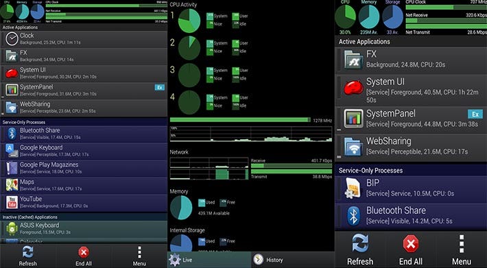Screen dimensions: 487x268
Task: Select SystemPanel entry showing 44.8M
Action: [411, 120]
